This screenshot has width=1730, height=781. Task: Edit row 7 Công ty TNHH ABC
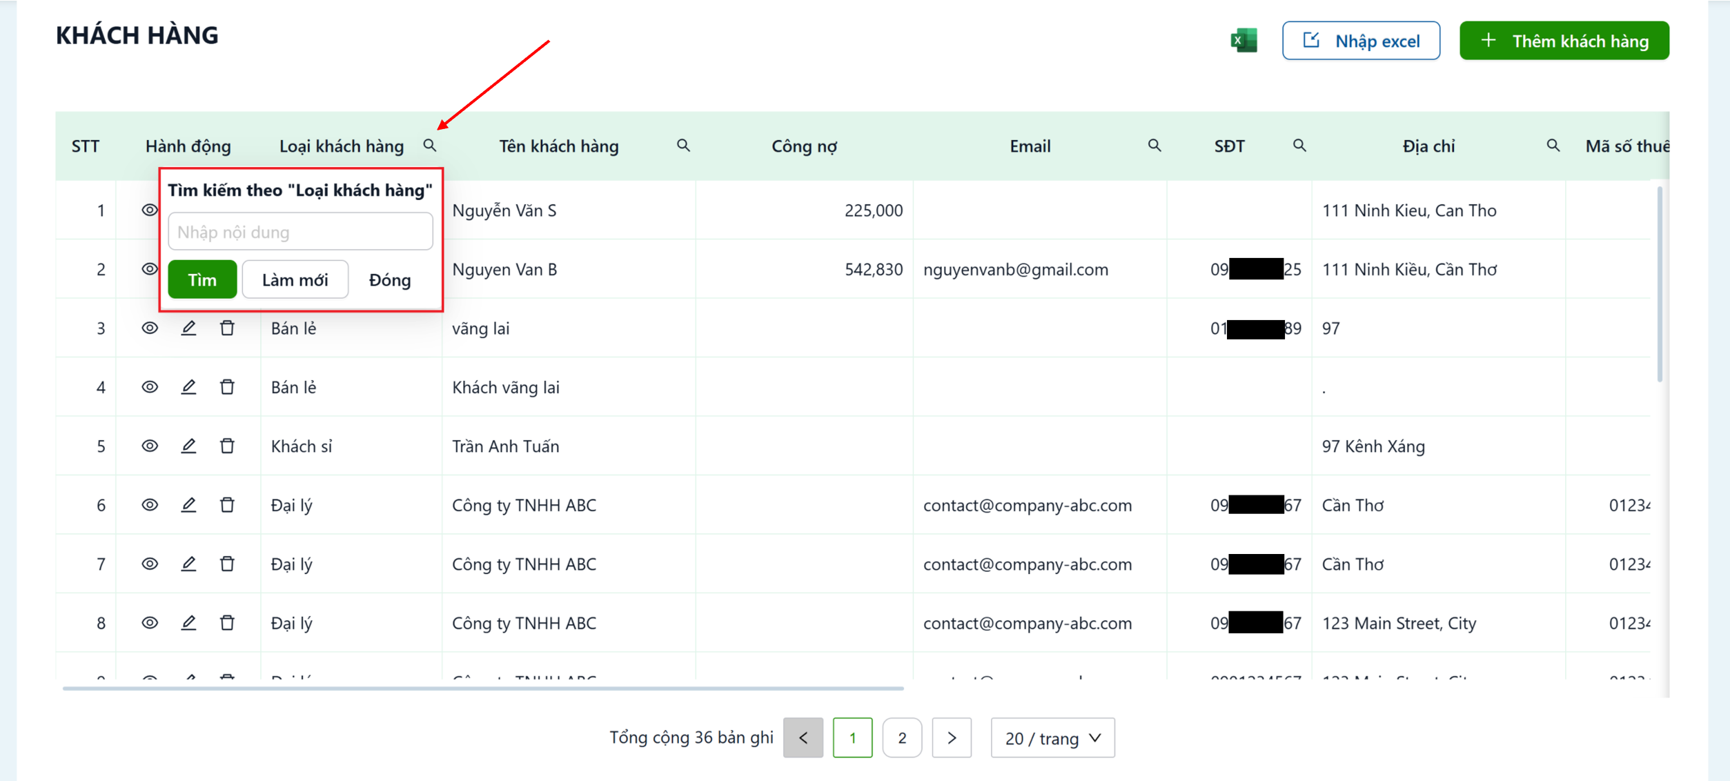click(188, 564)
